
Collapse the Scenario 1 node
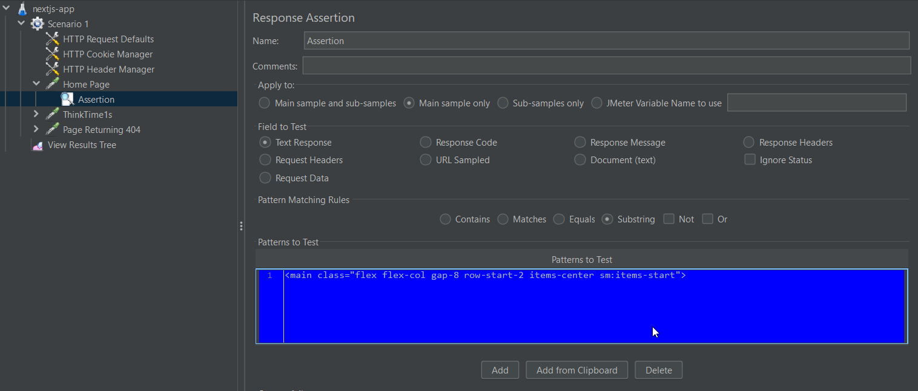22,24
